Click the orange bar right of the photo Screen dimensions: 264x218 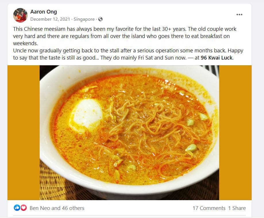click(235, 133)
